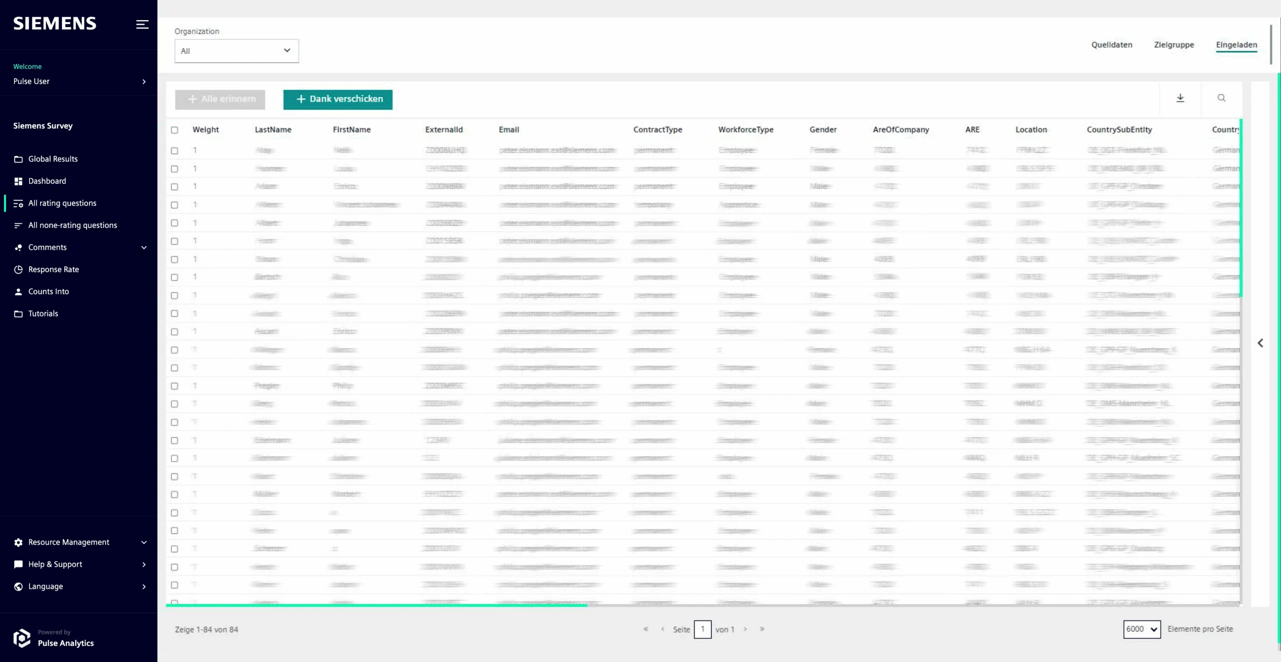
Task: Click the Global Results folder icon
Action: coord(19,159)
